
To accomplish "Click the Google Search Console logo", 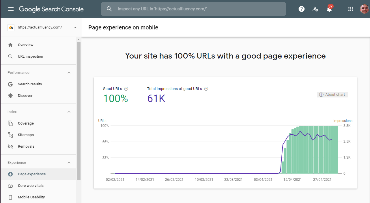I will click(x=51, y=9).
